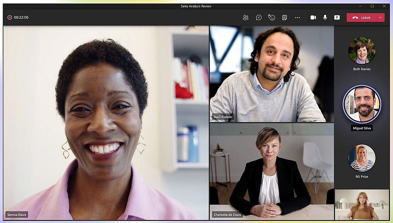Maximize the Sales Analysis Review window
393x223 pixels.
[x=372, y=6]
